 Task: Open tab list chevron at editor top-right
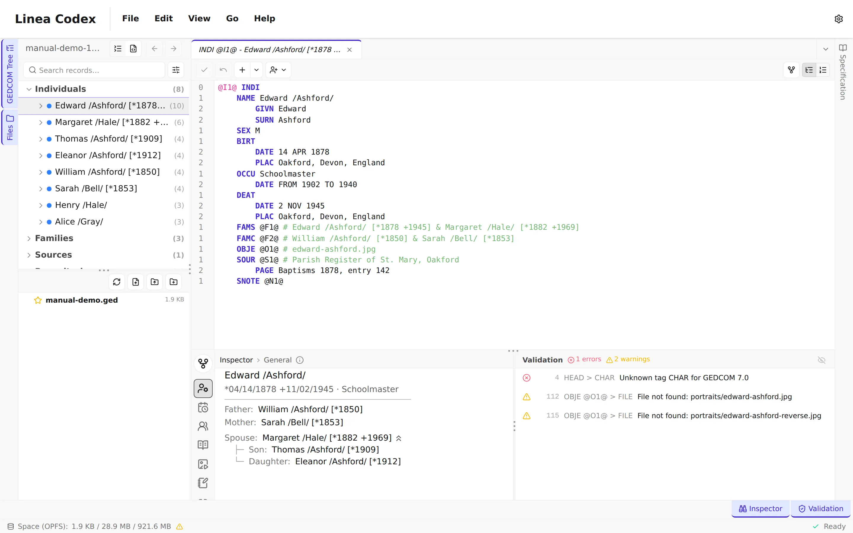coord(825,49)
